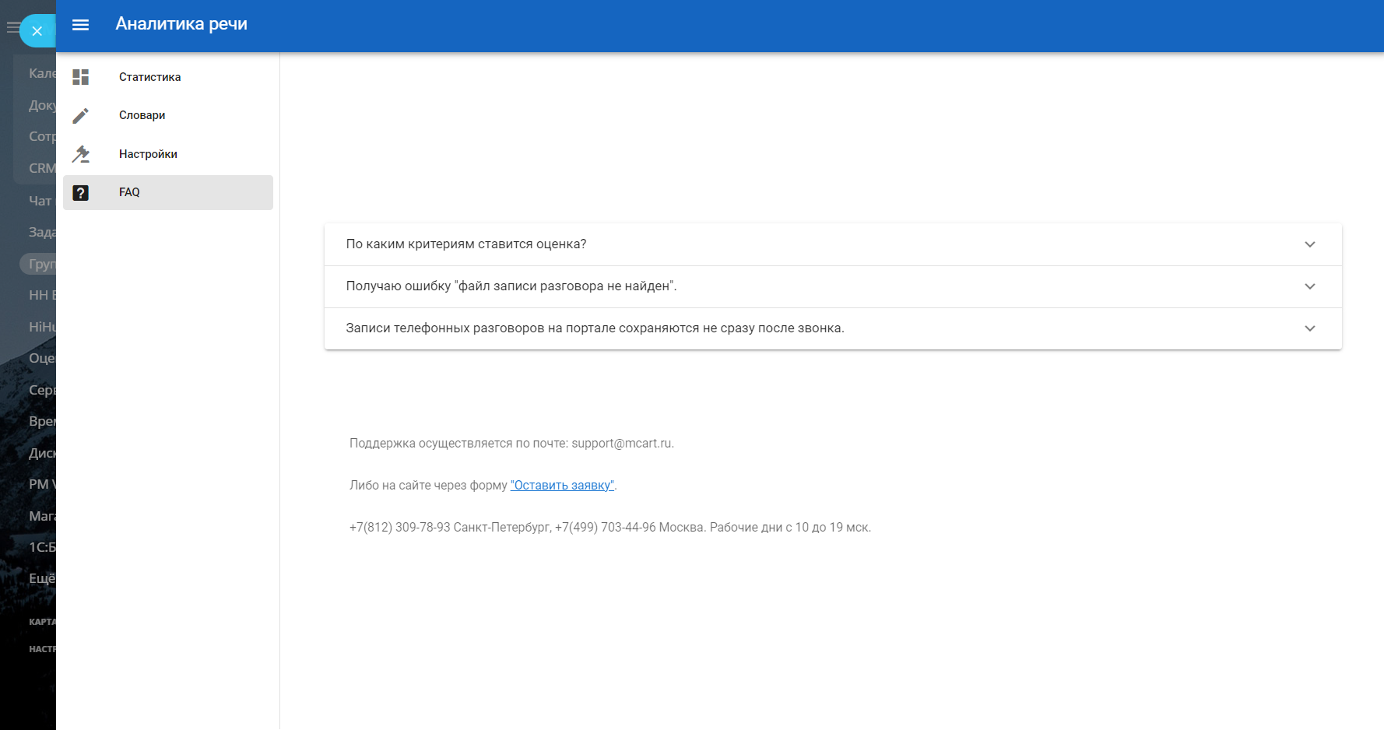Image resolution: width=1384 pixels, height=730 pixels.
Task: Click the "Аналитика речи" header title
Action: tap(181, 24)
